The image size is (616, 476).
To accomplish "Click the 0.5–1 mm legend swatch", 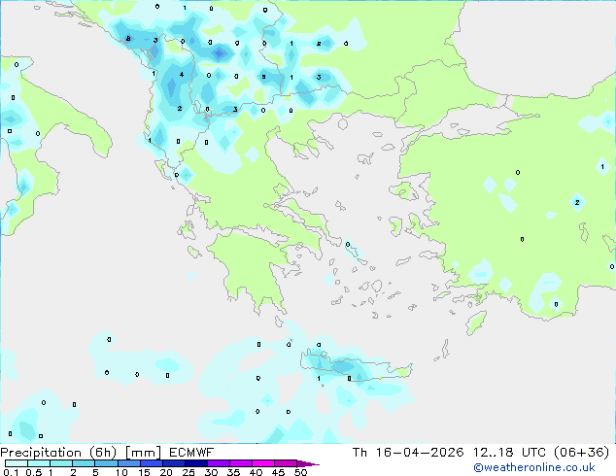I will tap(39, 463).
